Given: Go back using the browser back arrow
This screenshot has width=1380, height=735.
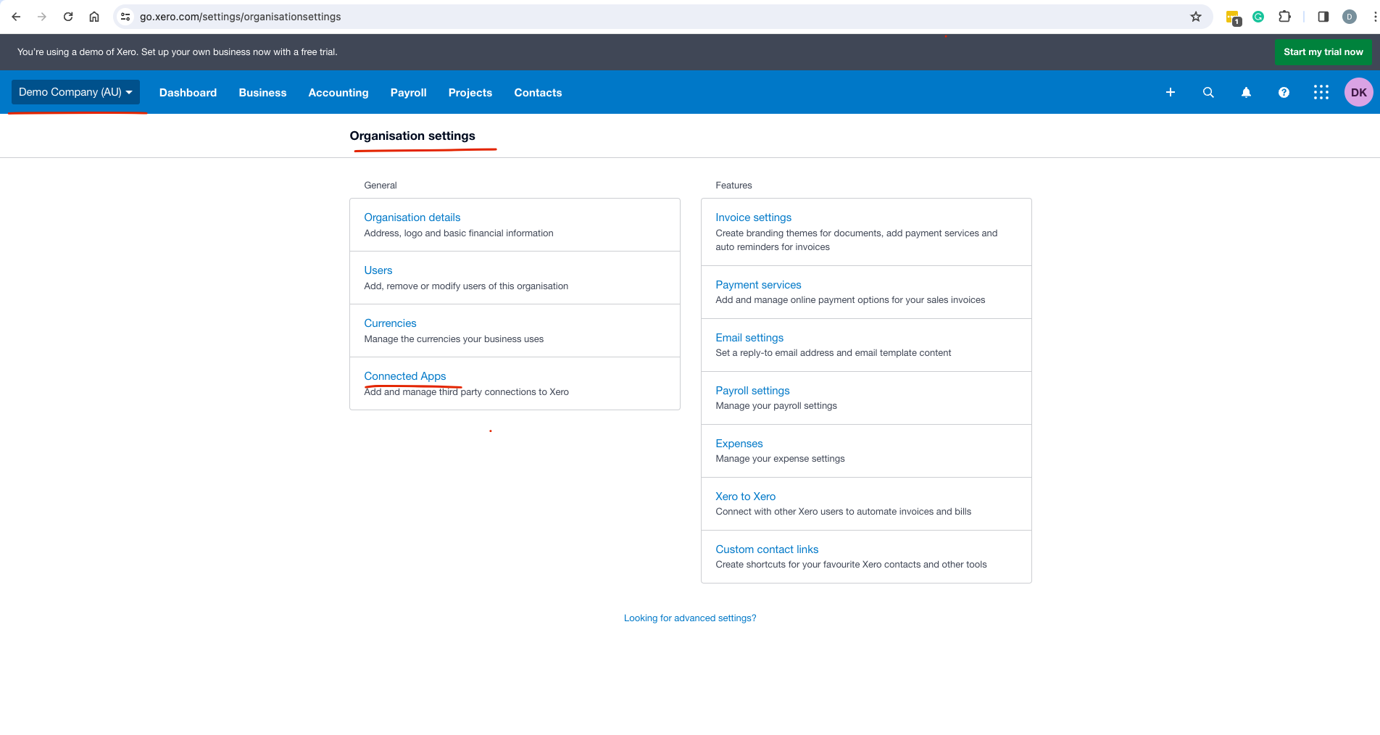Looking at the screenshot, I should point(16,17).
